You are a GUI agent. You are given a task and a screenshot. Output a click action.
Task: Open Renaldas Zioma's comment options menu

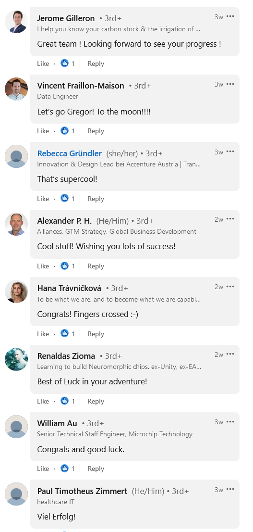pos(230,354)
